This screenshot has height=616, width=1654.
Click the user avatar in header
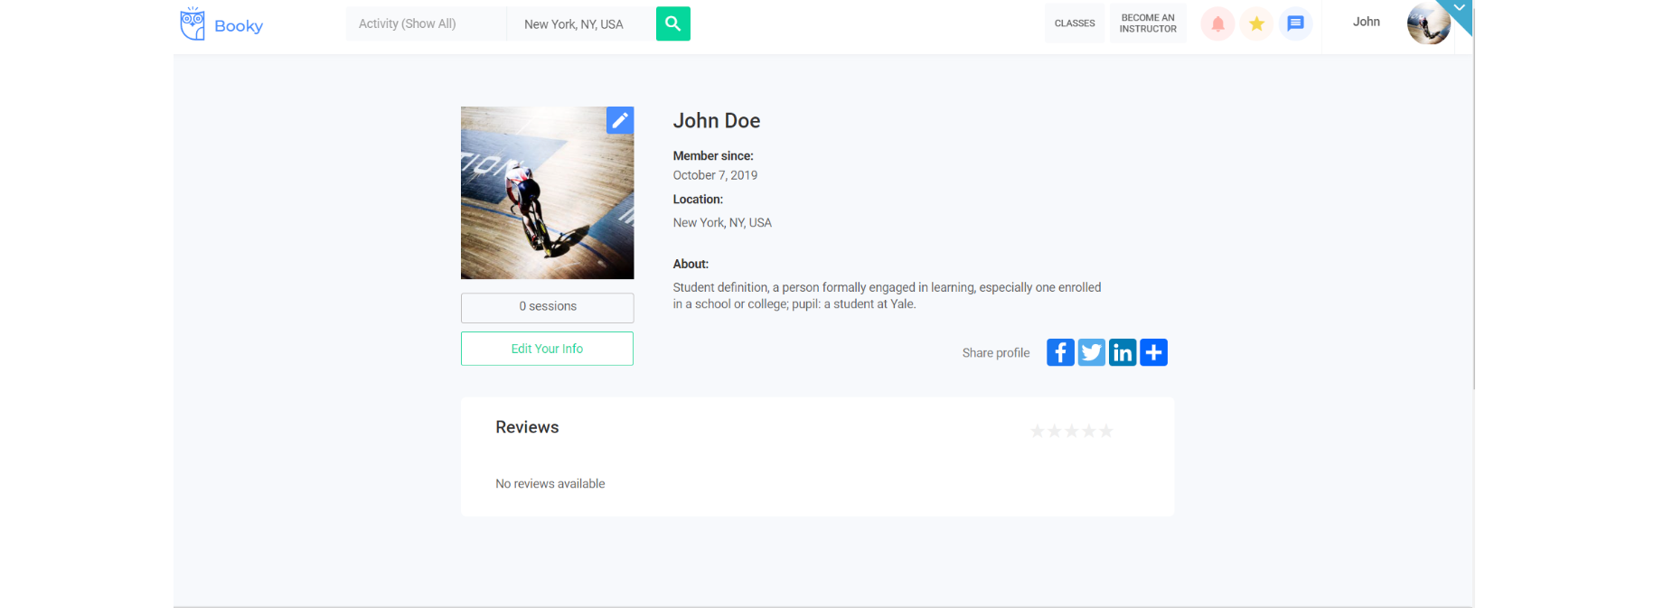click(x=1429, y=23)
